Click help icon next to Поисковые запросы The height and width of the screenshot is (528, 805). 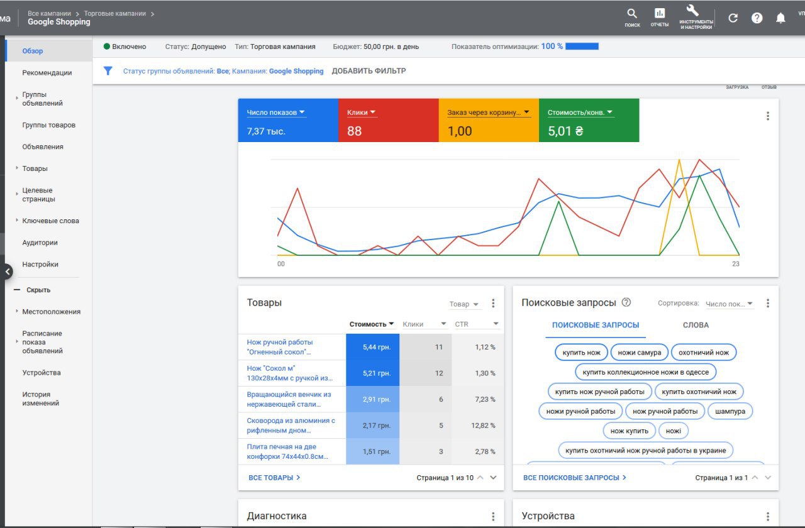point(626,302)
